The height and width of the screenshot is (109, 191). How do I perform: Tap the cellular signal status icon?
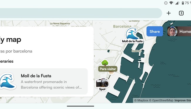177,3
